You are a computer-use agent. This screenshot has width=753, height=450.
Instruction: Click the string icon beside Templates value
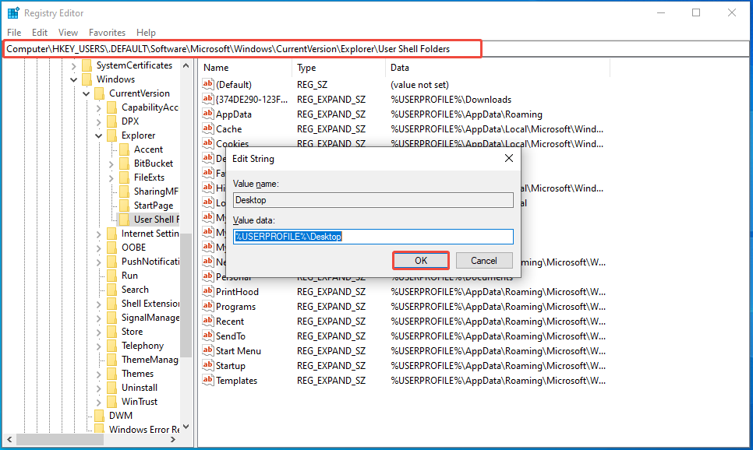tap(207, 380)
